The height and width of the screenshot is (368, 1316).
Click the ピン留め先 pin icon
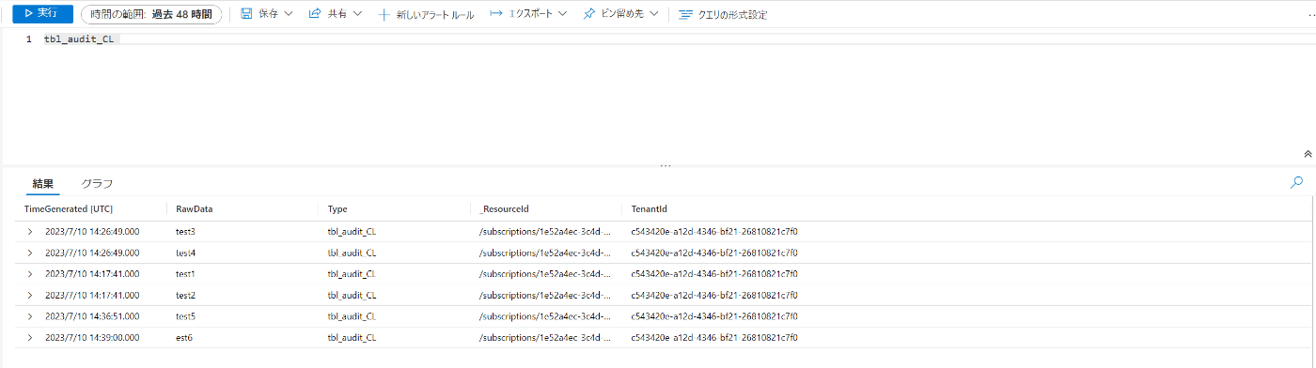(x=588, y=14)
